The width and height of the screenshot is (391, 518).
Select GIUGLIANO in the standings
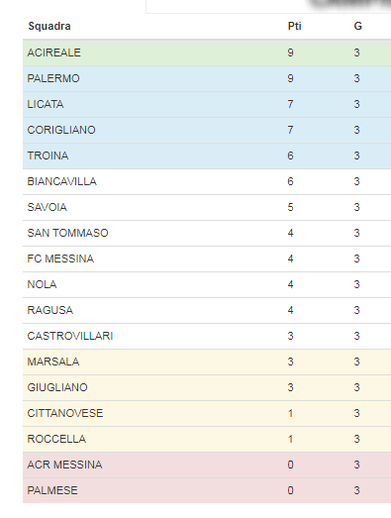coord(57,388)
